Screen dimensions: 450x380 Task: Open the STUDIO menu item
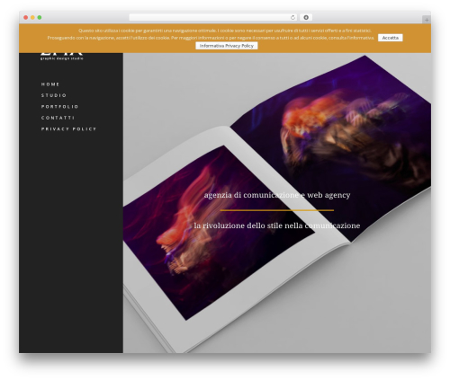click(x=54, y=95)
